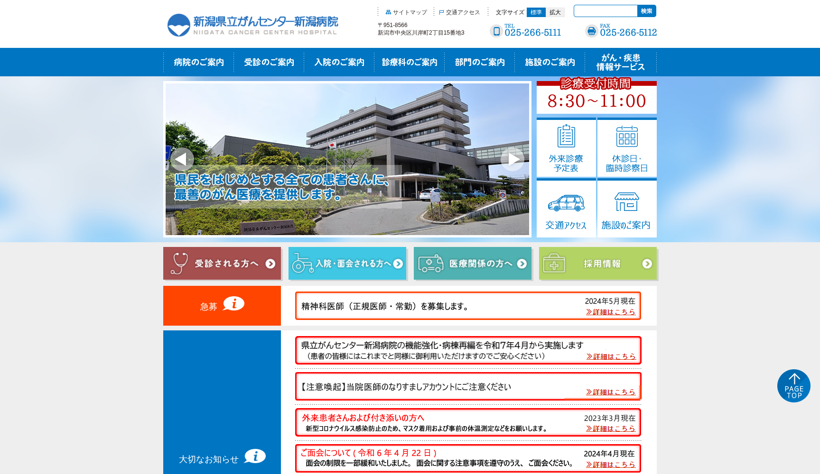This screenshot has width=820, height=474.
Task: Switch font size back to 標準
Action: pyautogui.click(x=535, y=12)
